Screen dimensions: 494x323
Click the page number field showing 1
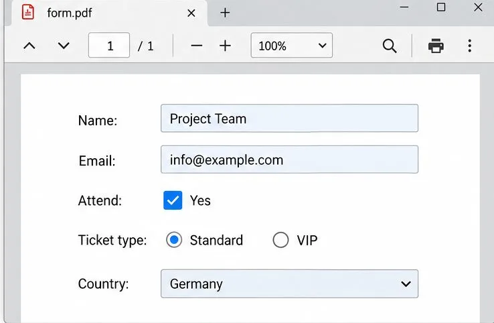(109, 45)
